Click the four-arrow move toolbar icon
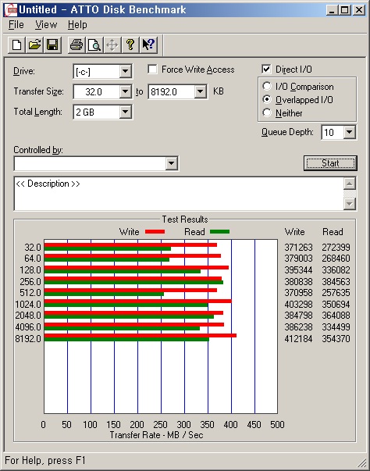This screenshot has height=471, width=370. [x=112, y=45]
